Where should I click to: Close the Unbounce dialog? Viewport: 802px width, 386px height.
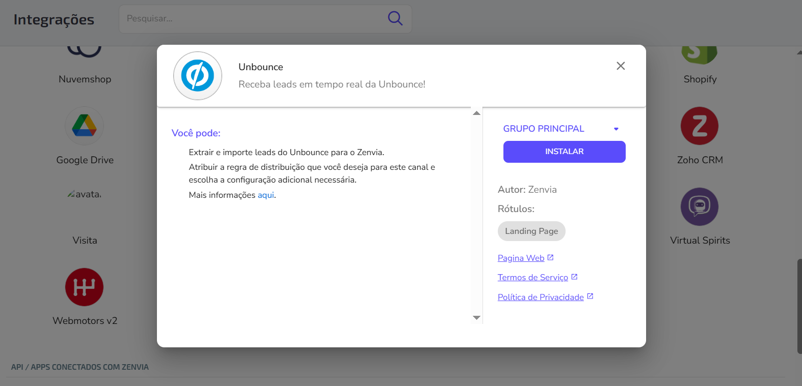(621, 66)
